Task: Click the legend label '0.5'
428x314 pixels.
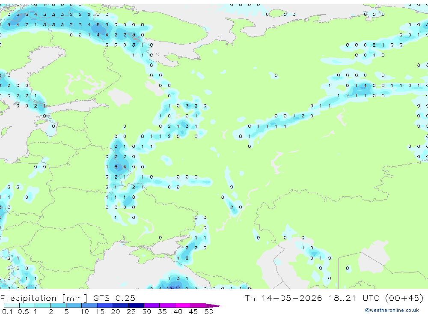Action: pos(23,311)
